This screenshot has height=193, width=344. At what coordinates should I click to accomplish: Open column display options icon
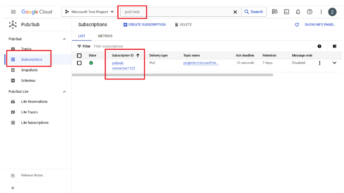click(x=334, y=46)
